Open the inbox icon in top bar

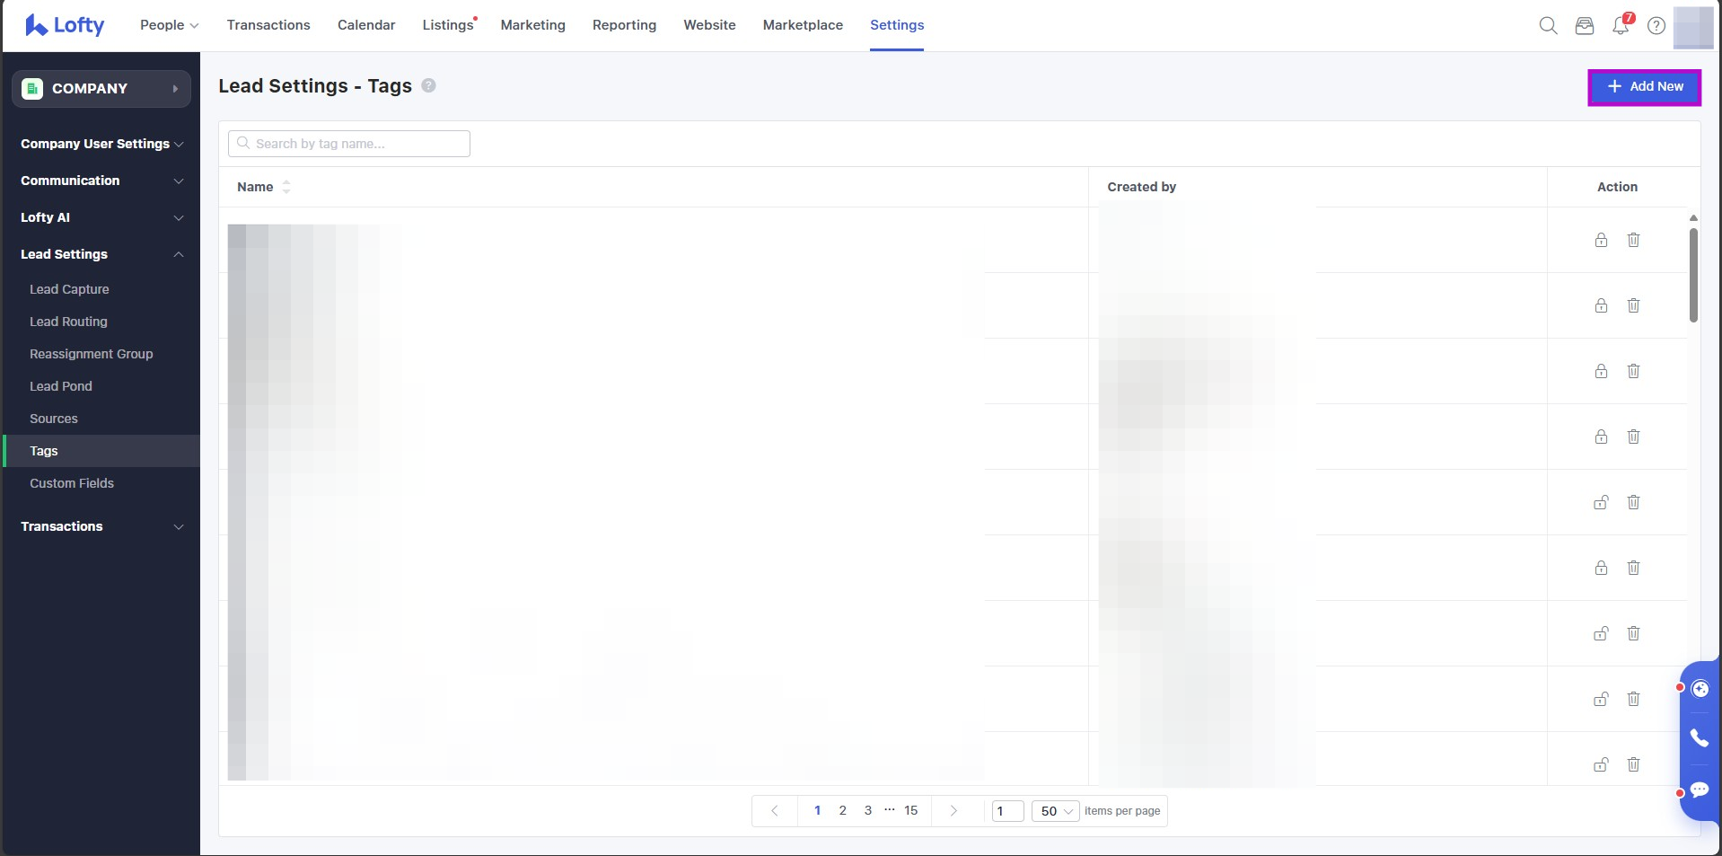tap(1585, 25)
